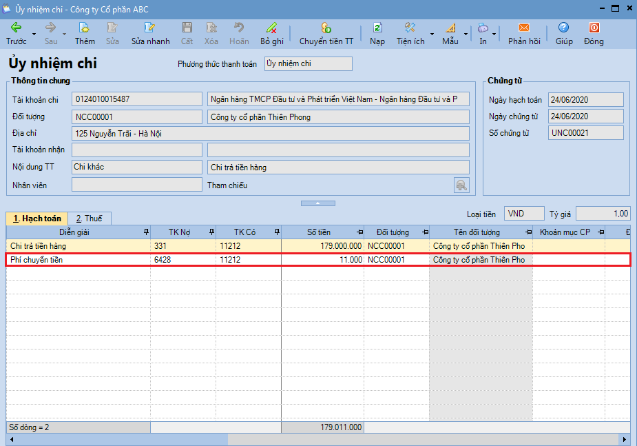Screen dimensions: 637x446
Task: Click the Tham chiếu reference search icon
Action: 461,185
